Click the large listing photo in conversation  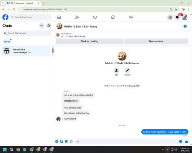pyautogui.click(x=122, y=56)
